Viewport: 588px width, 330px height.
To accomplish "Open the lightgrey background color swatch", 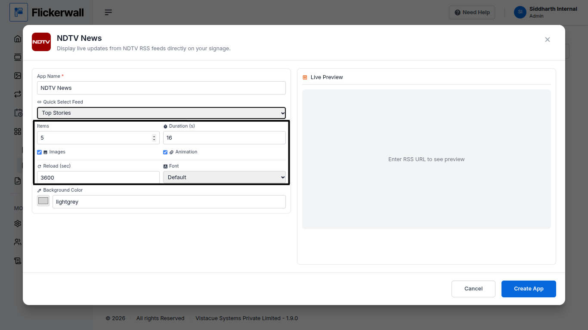I will tap(43, 201).
